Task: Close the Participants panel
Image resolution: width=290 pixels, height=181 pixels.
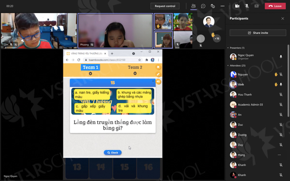Action: tap(283, 18)
